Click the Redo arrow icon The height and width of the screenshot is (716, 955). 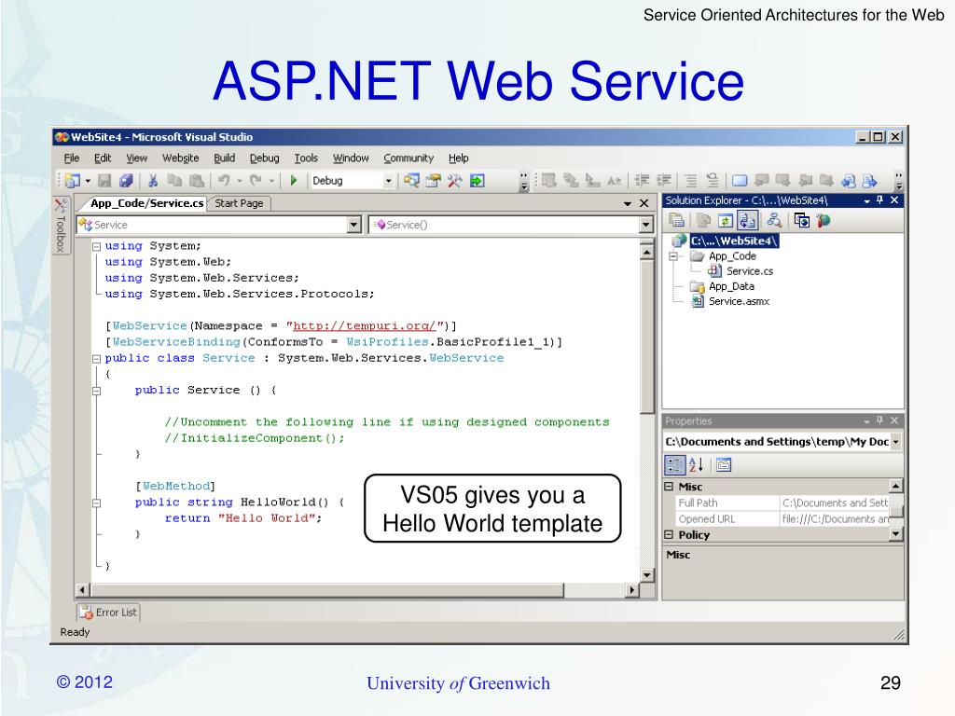pos(256,181)
